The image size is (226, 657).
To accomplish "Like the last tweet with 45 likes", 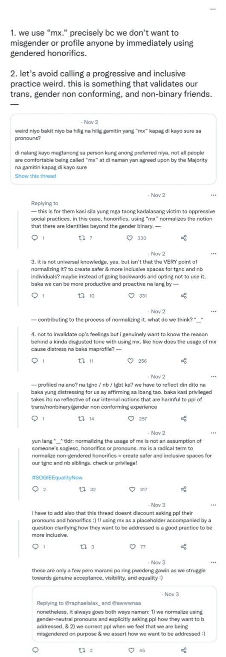I will [x=130, y=650].
